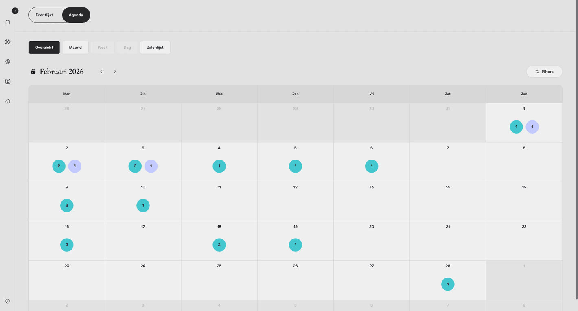Select the Agenda toggle option
The width and height of the screenshot is (578, 311).
click(76, 15)
